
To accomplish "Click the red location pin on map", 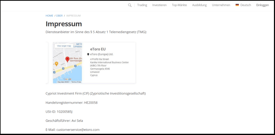I will (x=67, y=59).
